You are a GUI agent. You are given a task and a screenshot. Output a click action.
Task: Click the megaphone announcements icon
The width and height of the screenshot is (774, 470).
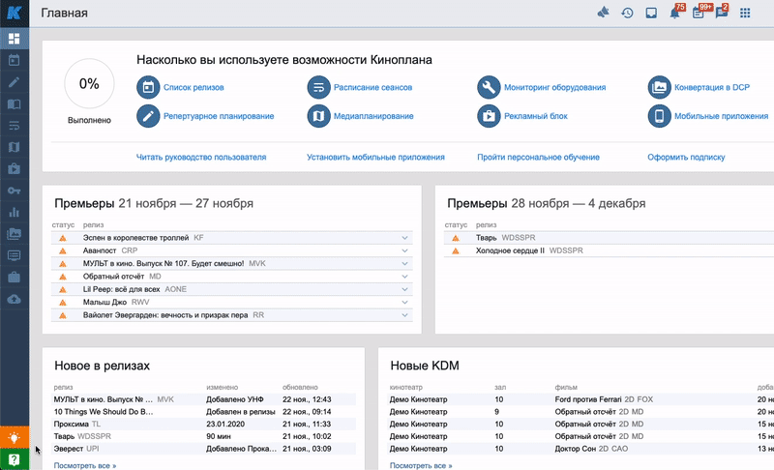603,14
